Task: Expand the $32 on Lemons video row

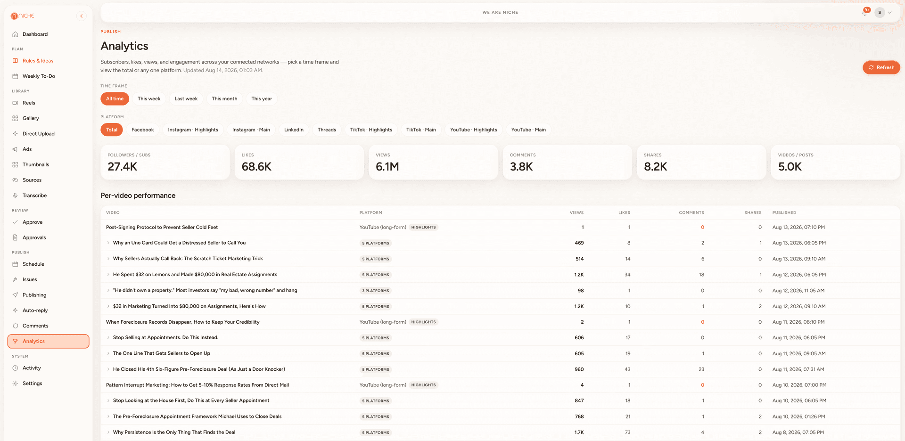Action: point(108,275)
